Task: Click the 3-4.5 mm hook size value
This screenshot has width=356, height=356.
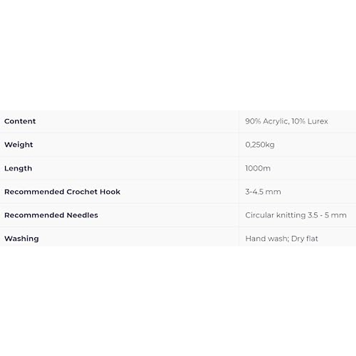Action: tap(263, 192)
